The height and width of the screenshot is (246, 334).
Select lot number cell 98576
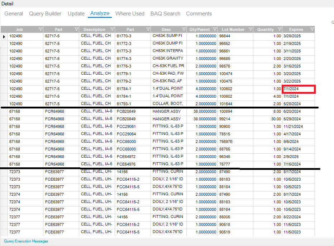click(x=235, y=66)
